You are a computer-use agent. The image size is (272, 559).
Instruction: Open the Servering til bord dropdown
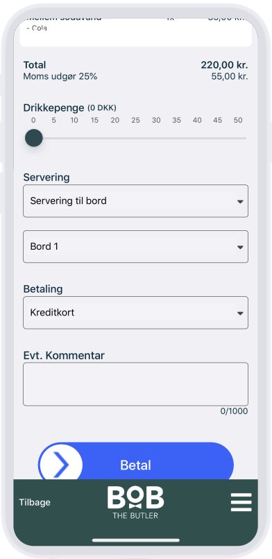[135, 201]
